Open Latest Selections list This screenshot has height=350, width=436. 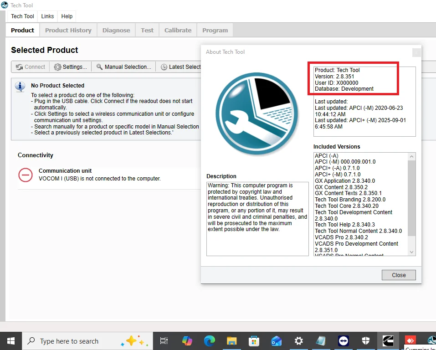click(180, 67)
